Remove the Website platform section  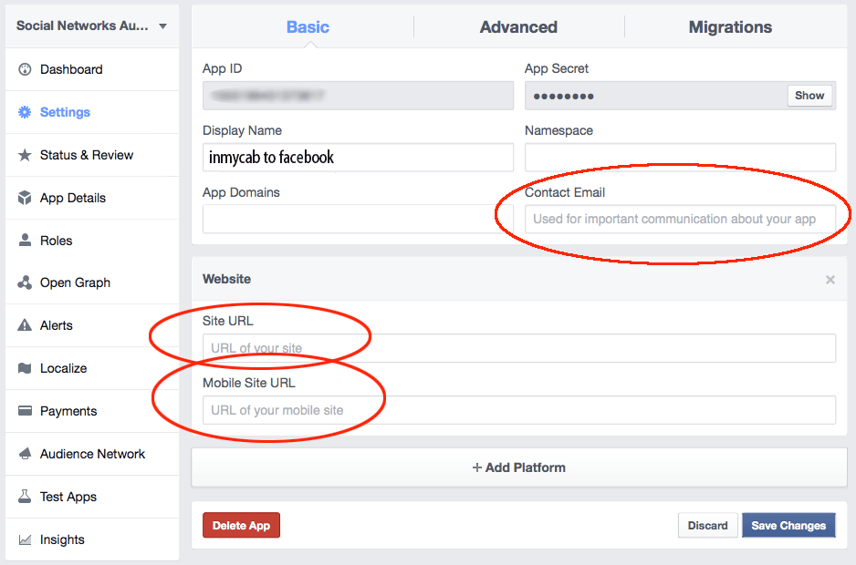(830, 280)
